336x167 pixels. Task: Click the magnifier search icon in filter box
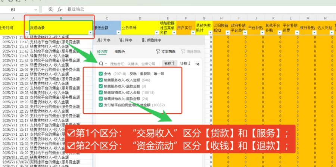tap(101, 63)
